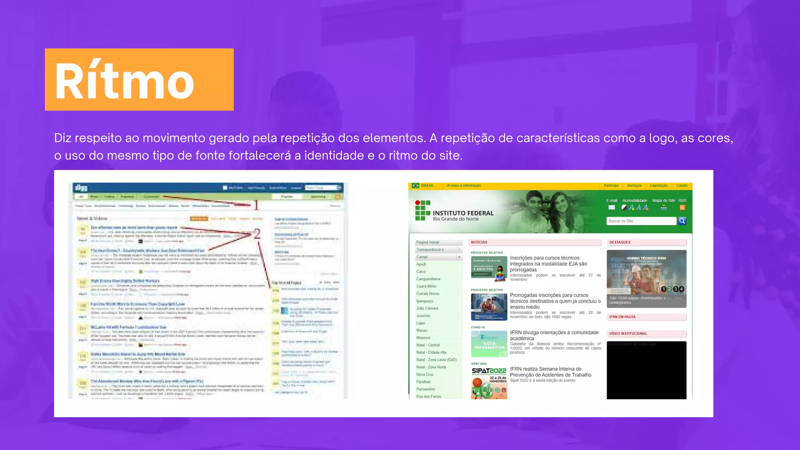This screenshot has height=450, width=800.
Task: Select the Natal - Cidade Alta link
Action: (x=431, y=352)
